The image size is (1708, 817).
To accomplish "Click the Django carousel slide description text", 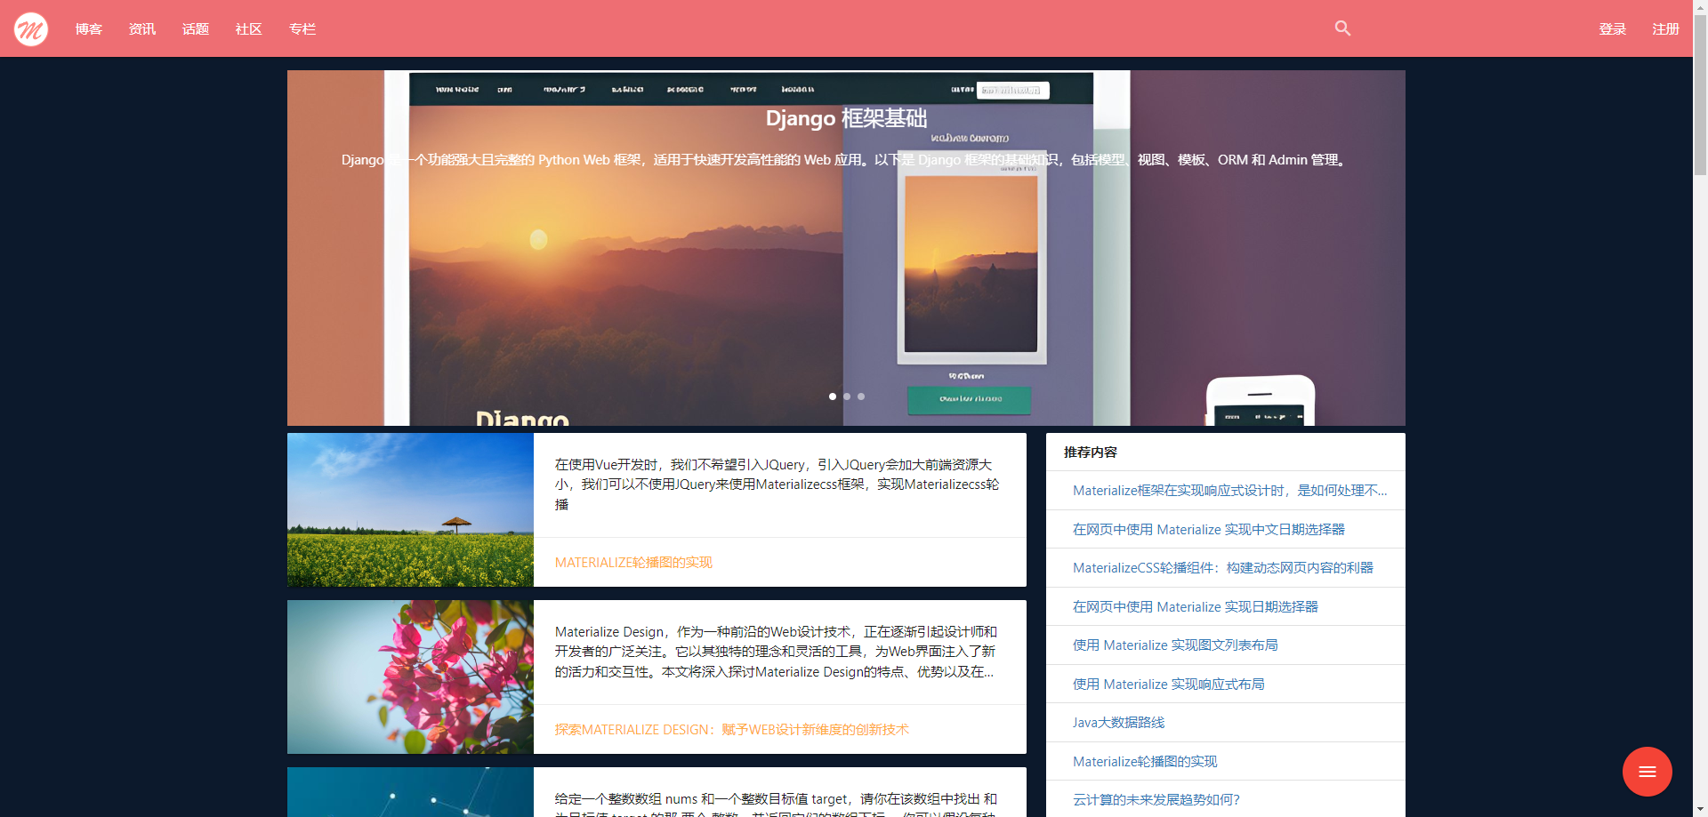I will [x=846, y=160].
